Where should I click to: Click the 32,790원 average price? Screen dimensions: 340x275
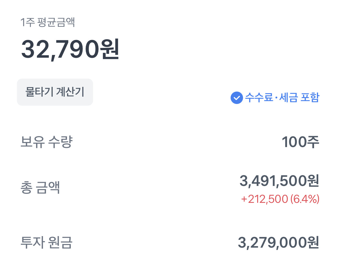[x=70, y=49]
